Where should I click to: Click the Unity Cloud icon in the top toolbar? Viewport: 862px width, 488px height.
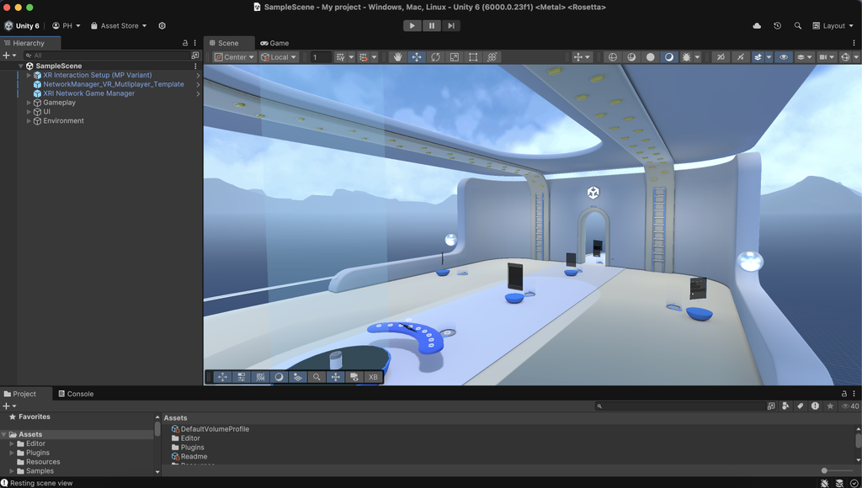click(758, 26)
